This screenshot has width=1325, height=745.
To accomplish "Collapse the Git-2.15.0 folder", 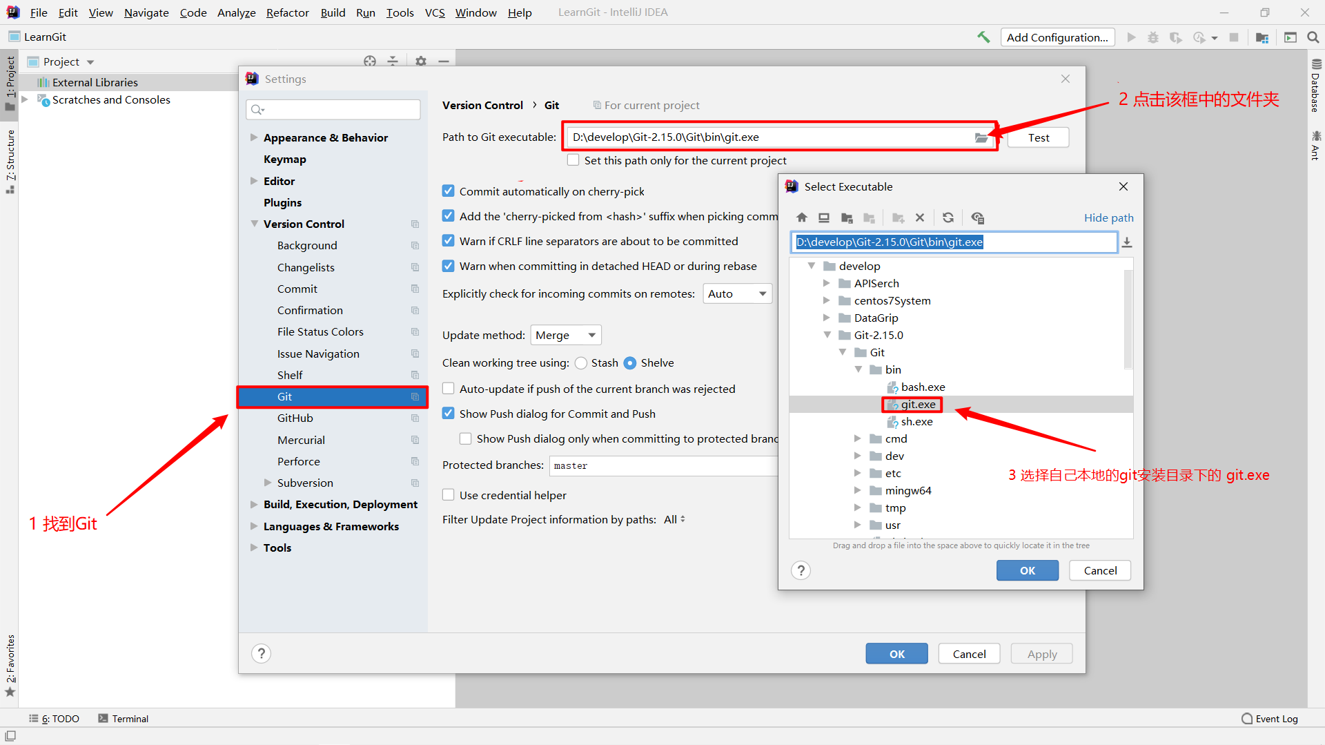I will tap(827, 335).
